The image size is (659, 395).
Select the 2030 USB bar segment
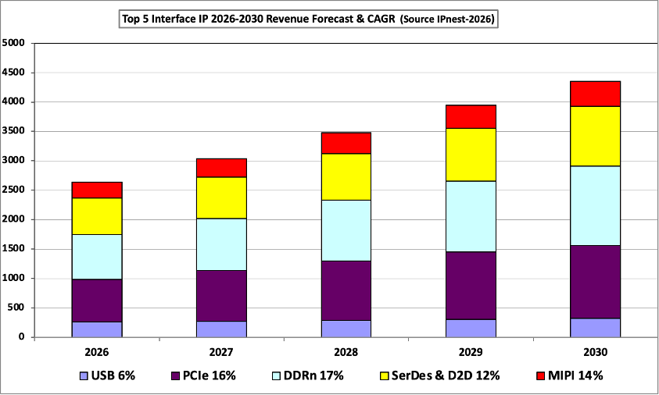click(x=596, y=328)
